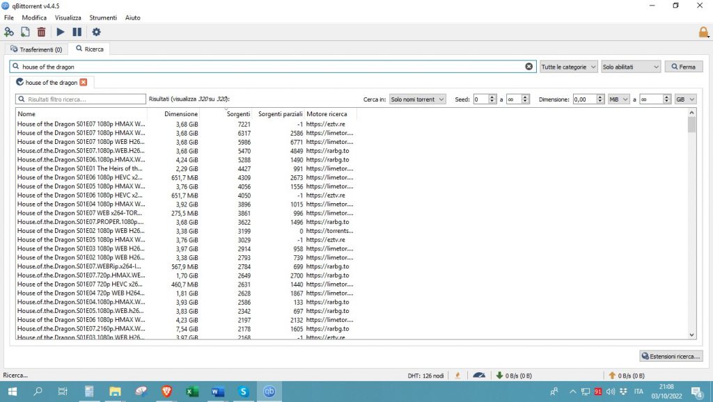Click the lock icon in the toolbar
The width and height of the screenshot is (713, 402).
[x=703, y=32]
